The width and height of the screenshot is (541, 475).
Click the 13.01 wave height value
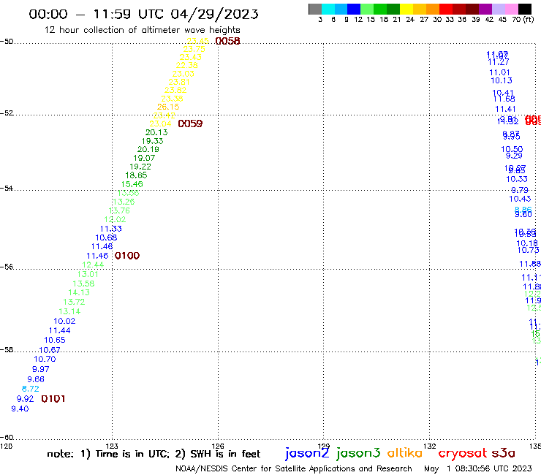(88, 274)
